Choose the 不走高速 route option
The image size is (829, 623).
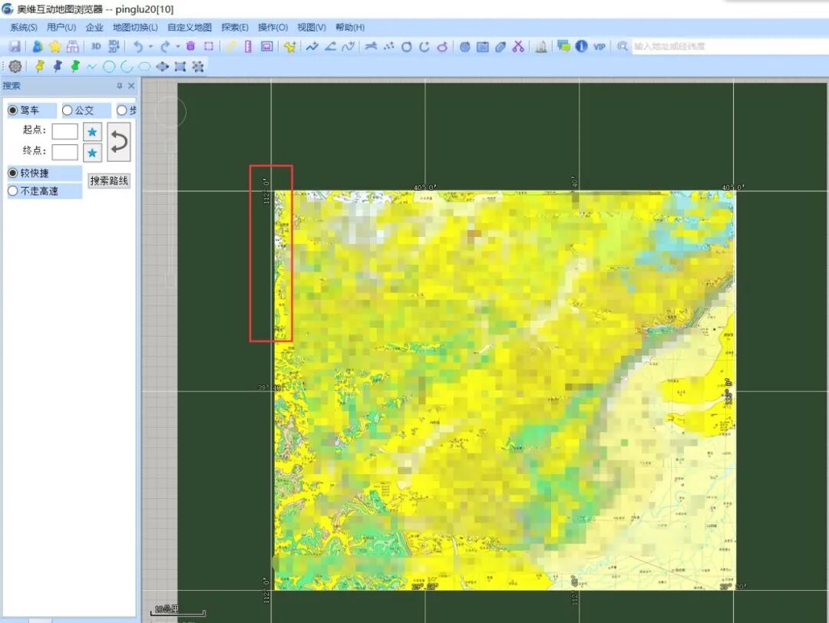tap(33, 191)
